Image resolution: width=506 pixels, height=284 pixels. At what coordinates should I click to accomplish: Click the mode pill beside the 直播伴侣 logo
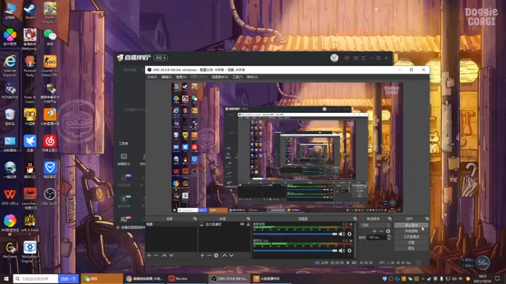point(161,57)
